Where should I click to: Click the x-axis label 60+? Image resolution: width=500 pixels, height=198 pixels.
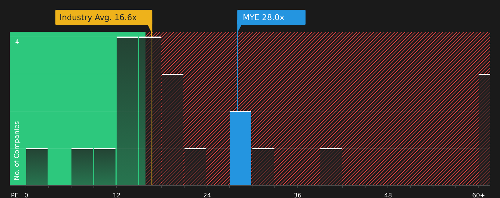[x=478, y=195]
